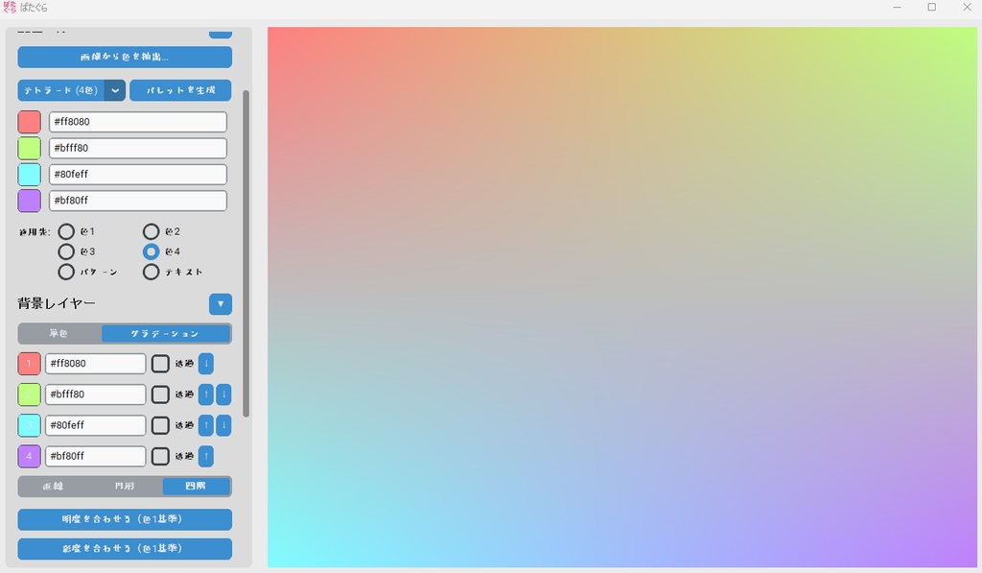Focus palette hex field #bfff80
Image resolution: width=982 pixels, height=573 pixels.
click(138, 149)
